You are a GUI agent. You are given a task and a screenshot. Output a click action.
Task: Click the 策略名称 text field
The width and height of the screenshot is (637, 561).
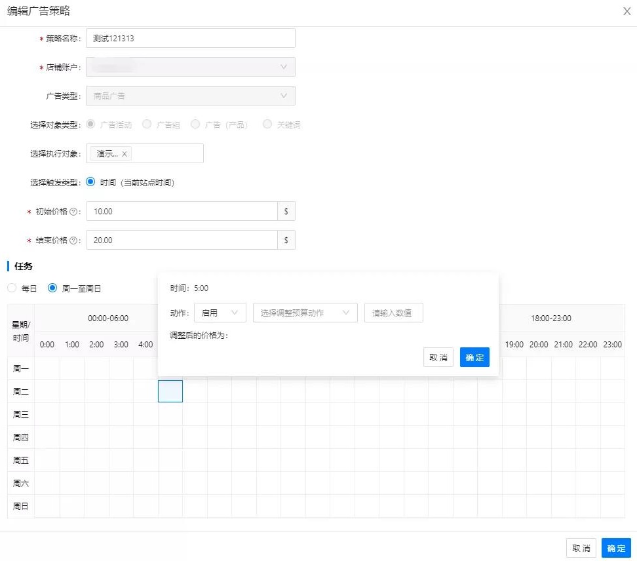[x=190, y=38]
